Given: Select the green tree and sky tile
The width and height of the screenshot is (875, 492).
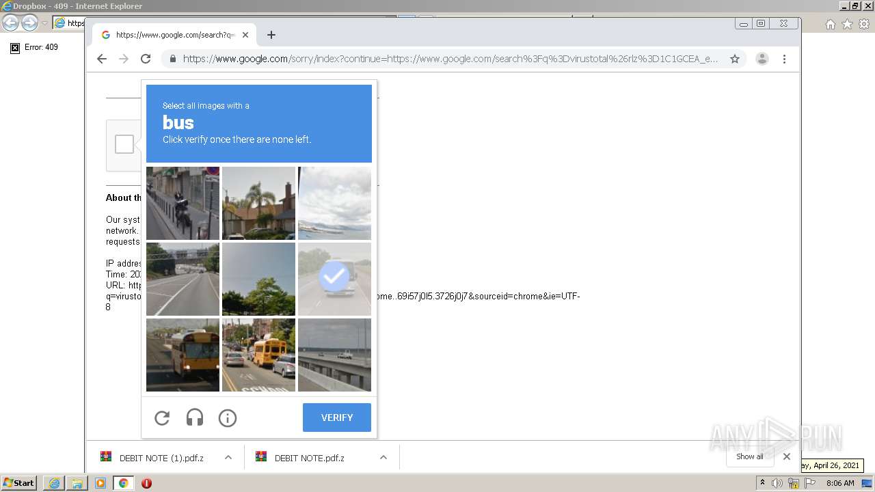Looking at the screenshot, I should [x=258, y=279].
